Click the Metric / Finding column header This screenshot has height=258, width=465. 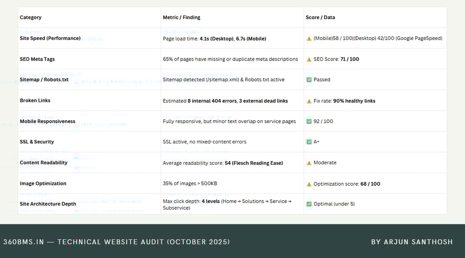(181, 17)
